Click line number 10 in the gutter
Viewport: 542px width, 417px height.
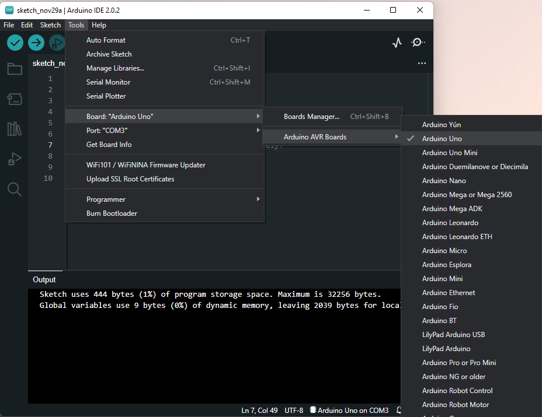coord(48,178)
